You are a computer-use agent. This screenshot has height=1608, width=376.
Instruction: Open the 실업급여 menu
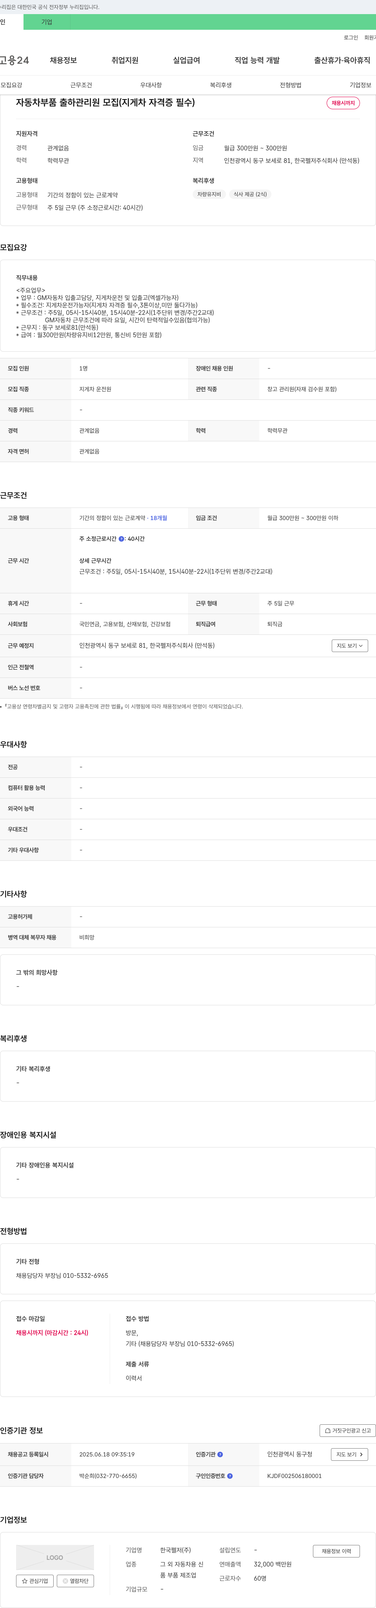coord(186,61)
